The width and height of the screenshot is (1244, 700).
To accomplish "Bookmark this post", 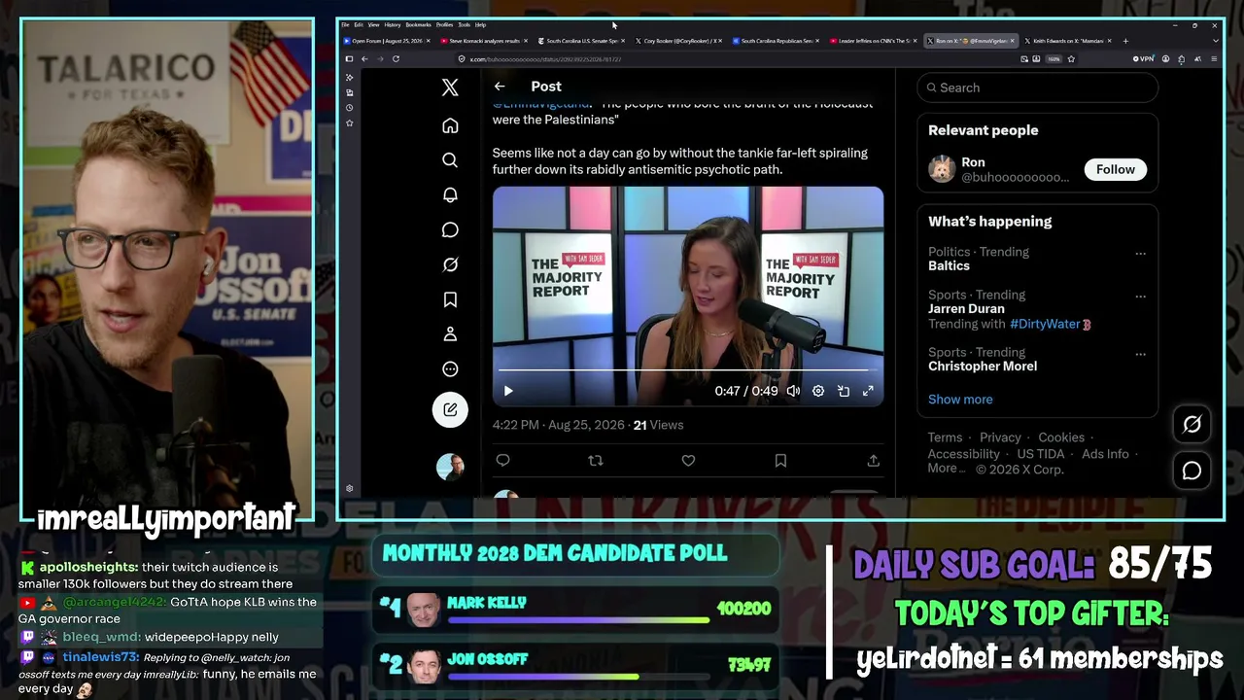I will [780, 461].
